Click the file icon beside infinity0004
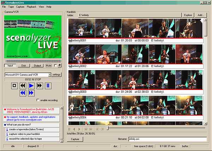The image size is (212, 151). click(70, 117)
